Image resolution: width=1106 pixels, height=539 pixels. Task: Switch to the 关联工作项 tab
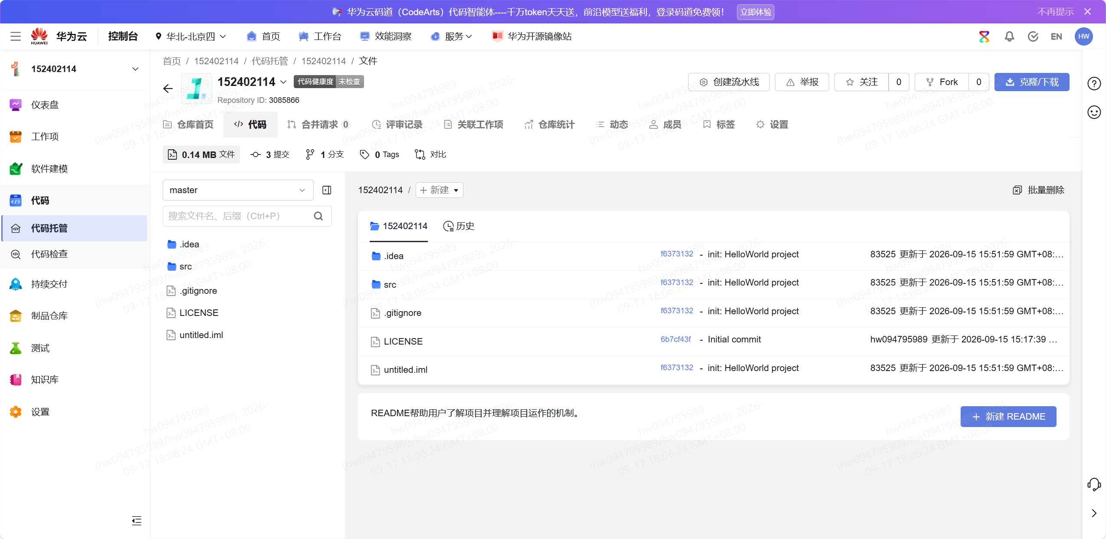pos(474,125)
